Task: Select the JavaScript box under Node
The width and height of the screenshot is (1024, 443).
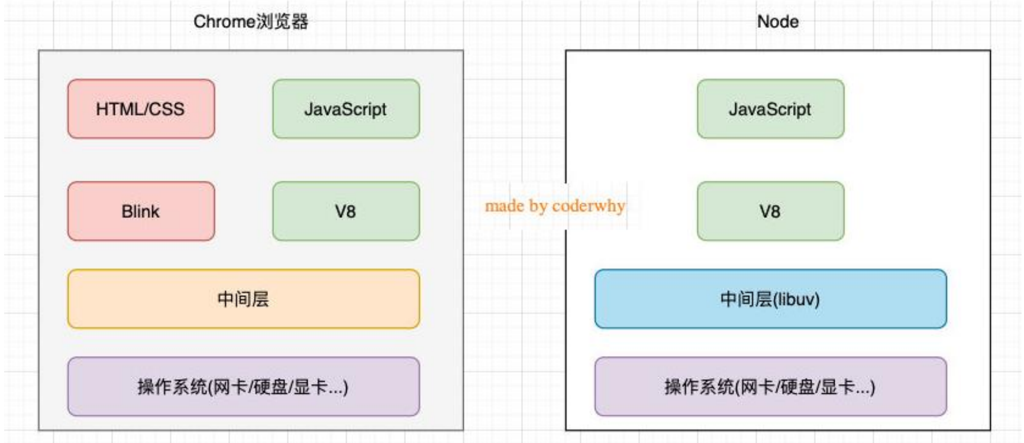Action: (770, 109)
